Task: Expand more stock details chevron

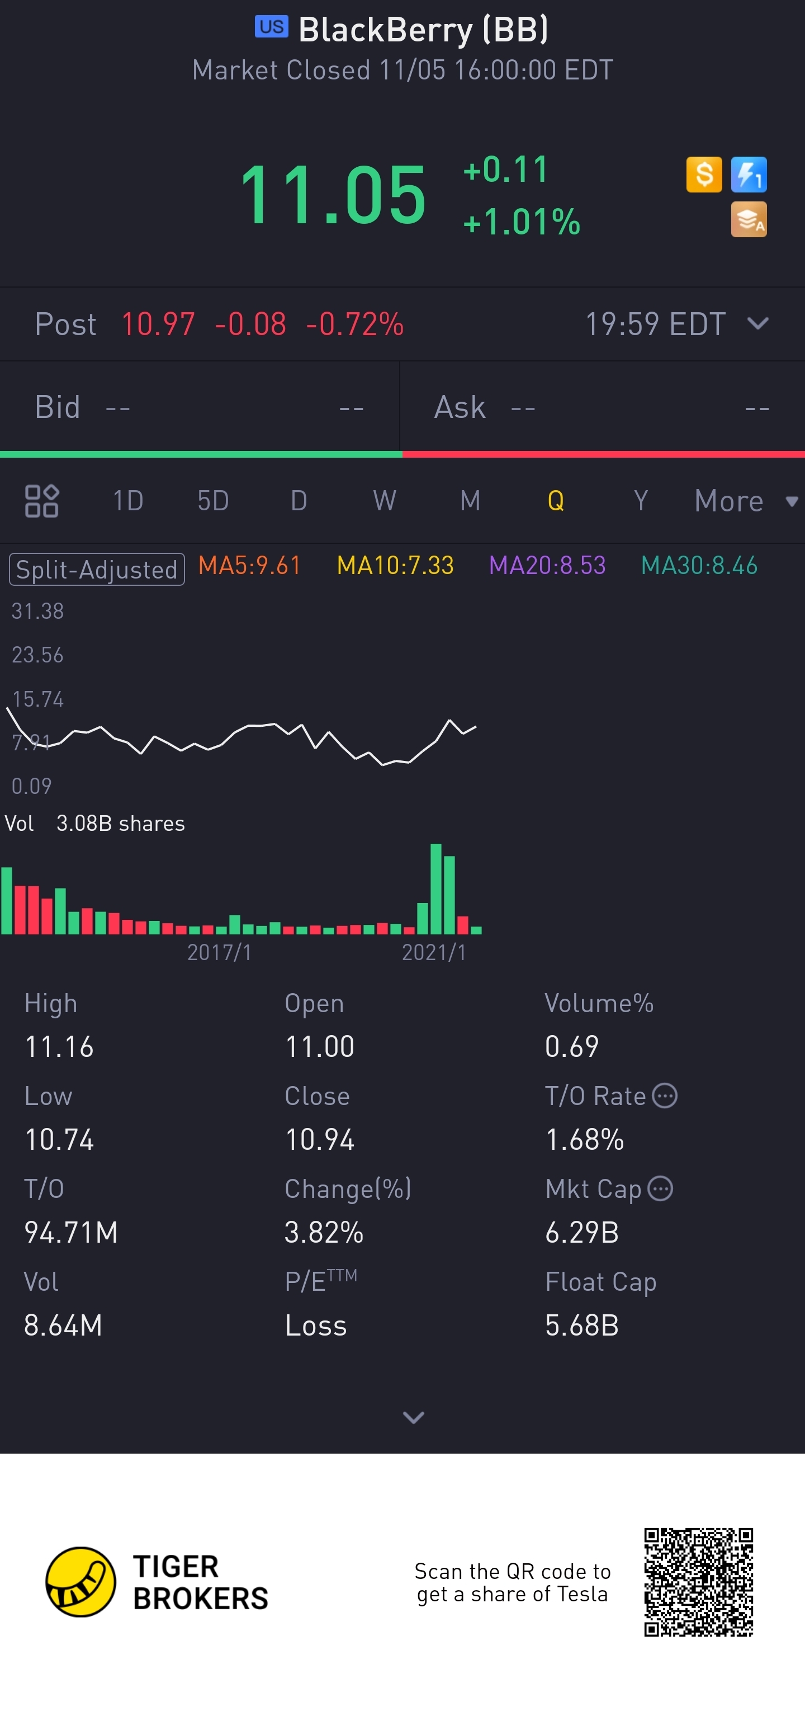Action: click(x=414, y=1417)
